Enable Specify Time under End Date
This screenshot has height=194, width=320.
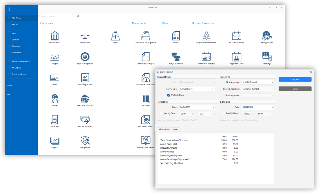pos(224,114)
